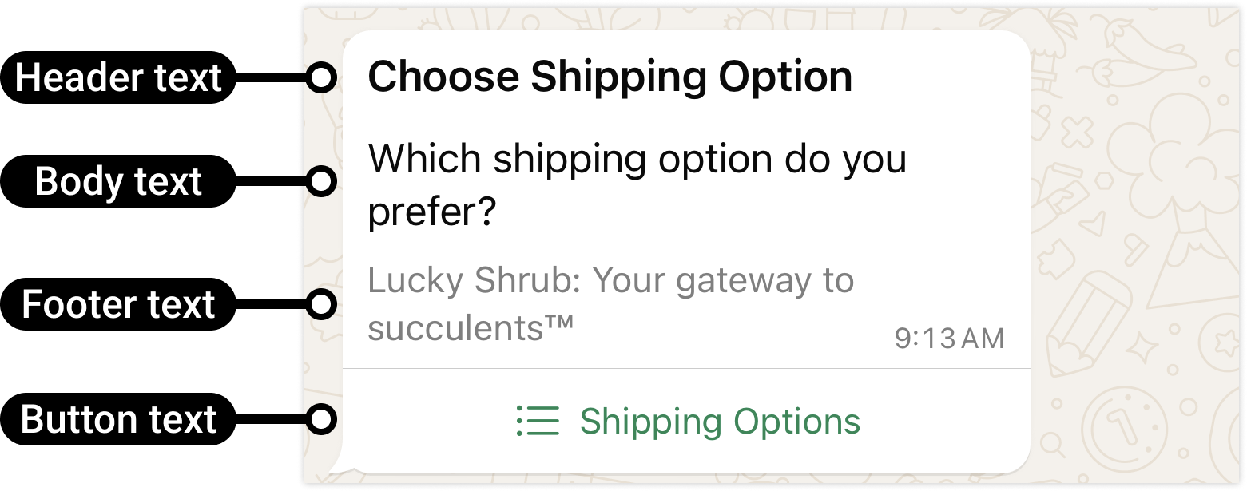Click the circle marker next to Header text
The width and height of the screenshot is (1247, 491).
321,78
